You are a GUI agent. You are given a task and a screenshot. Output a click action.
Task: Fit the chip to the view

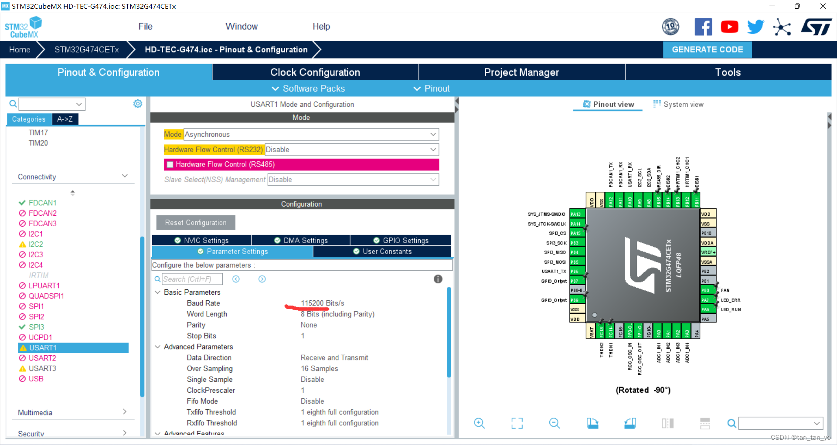[517, 423]
